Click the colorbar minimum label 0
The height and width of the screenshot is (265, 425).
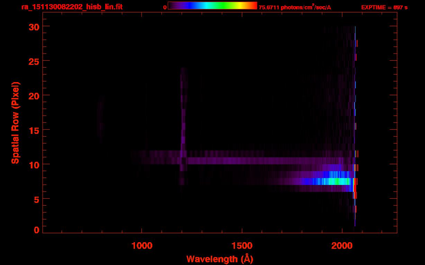165,7
